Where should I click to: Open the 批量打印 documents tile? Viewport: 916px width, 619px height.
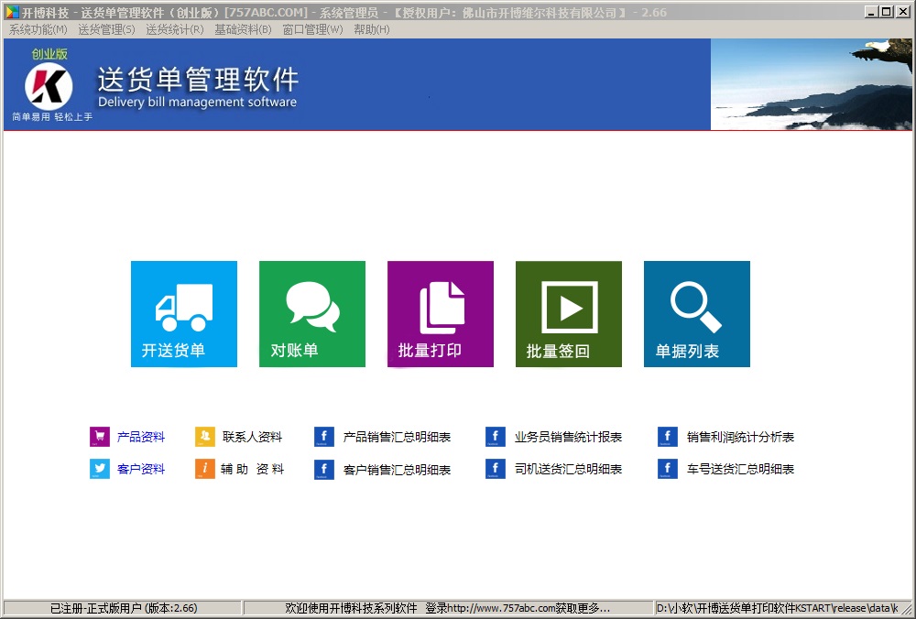(441, 314)
